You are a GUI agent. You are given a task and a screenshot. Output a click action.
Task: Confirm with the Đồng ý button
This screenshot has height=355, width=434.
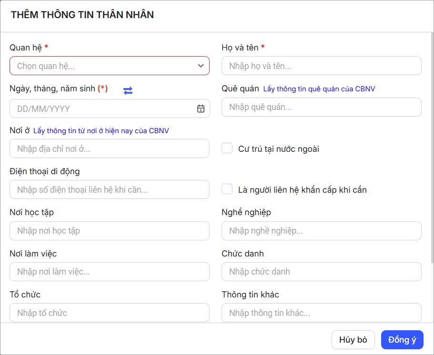pos(402,340)
